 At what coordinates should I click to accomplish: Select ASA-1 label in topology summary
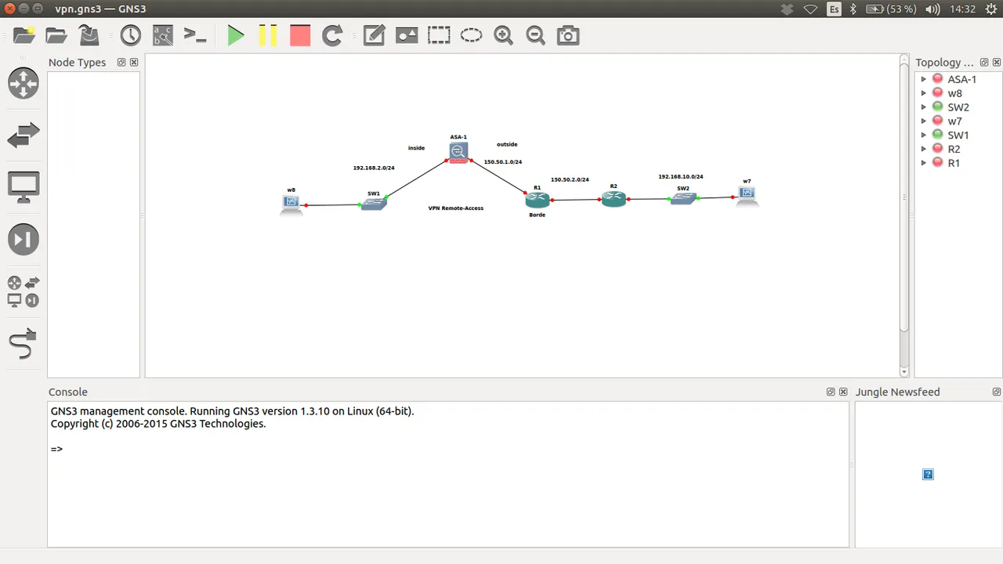pyautogui.click(x=961, y=79)
